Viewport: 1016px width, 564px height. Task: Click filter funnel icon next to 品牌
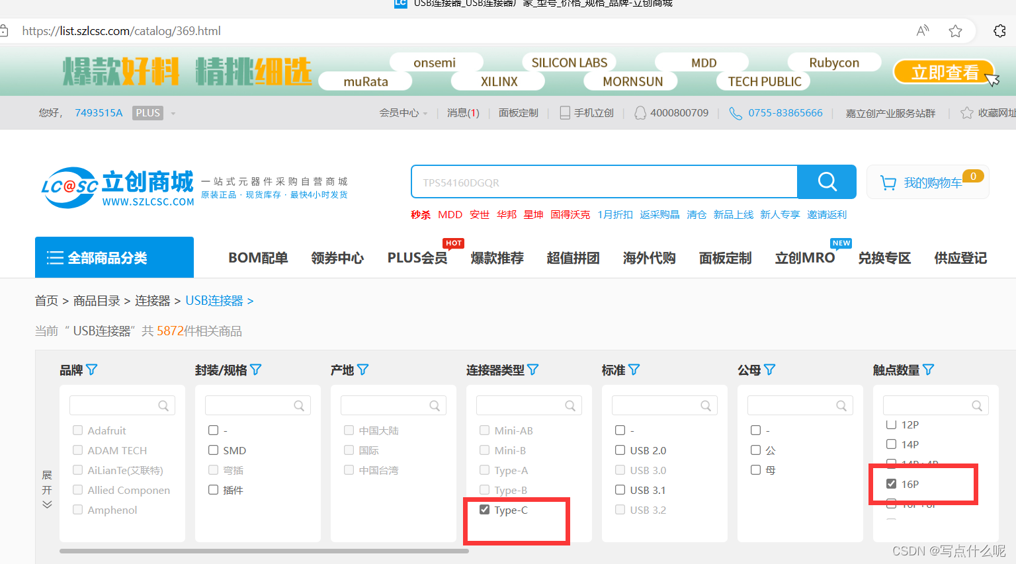pyautogui.click(x=92, y=370)
